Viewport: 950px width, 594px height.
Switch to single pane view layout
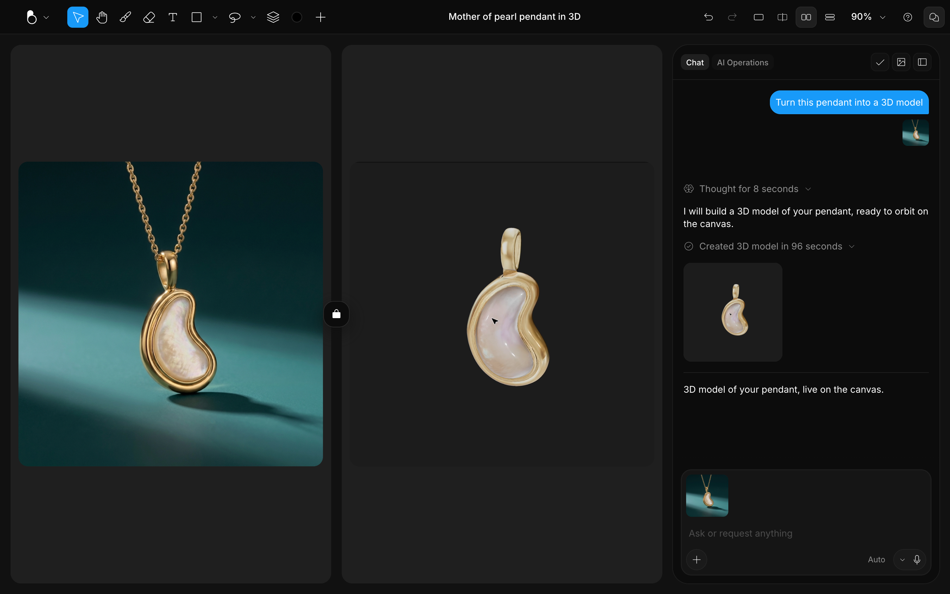click(x=758, y=17)
